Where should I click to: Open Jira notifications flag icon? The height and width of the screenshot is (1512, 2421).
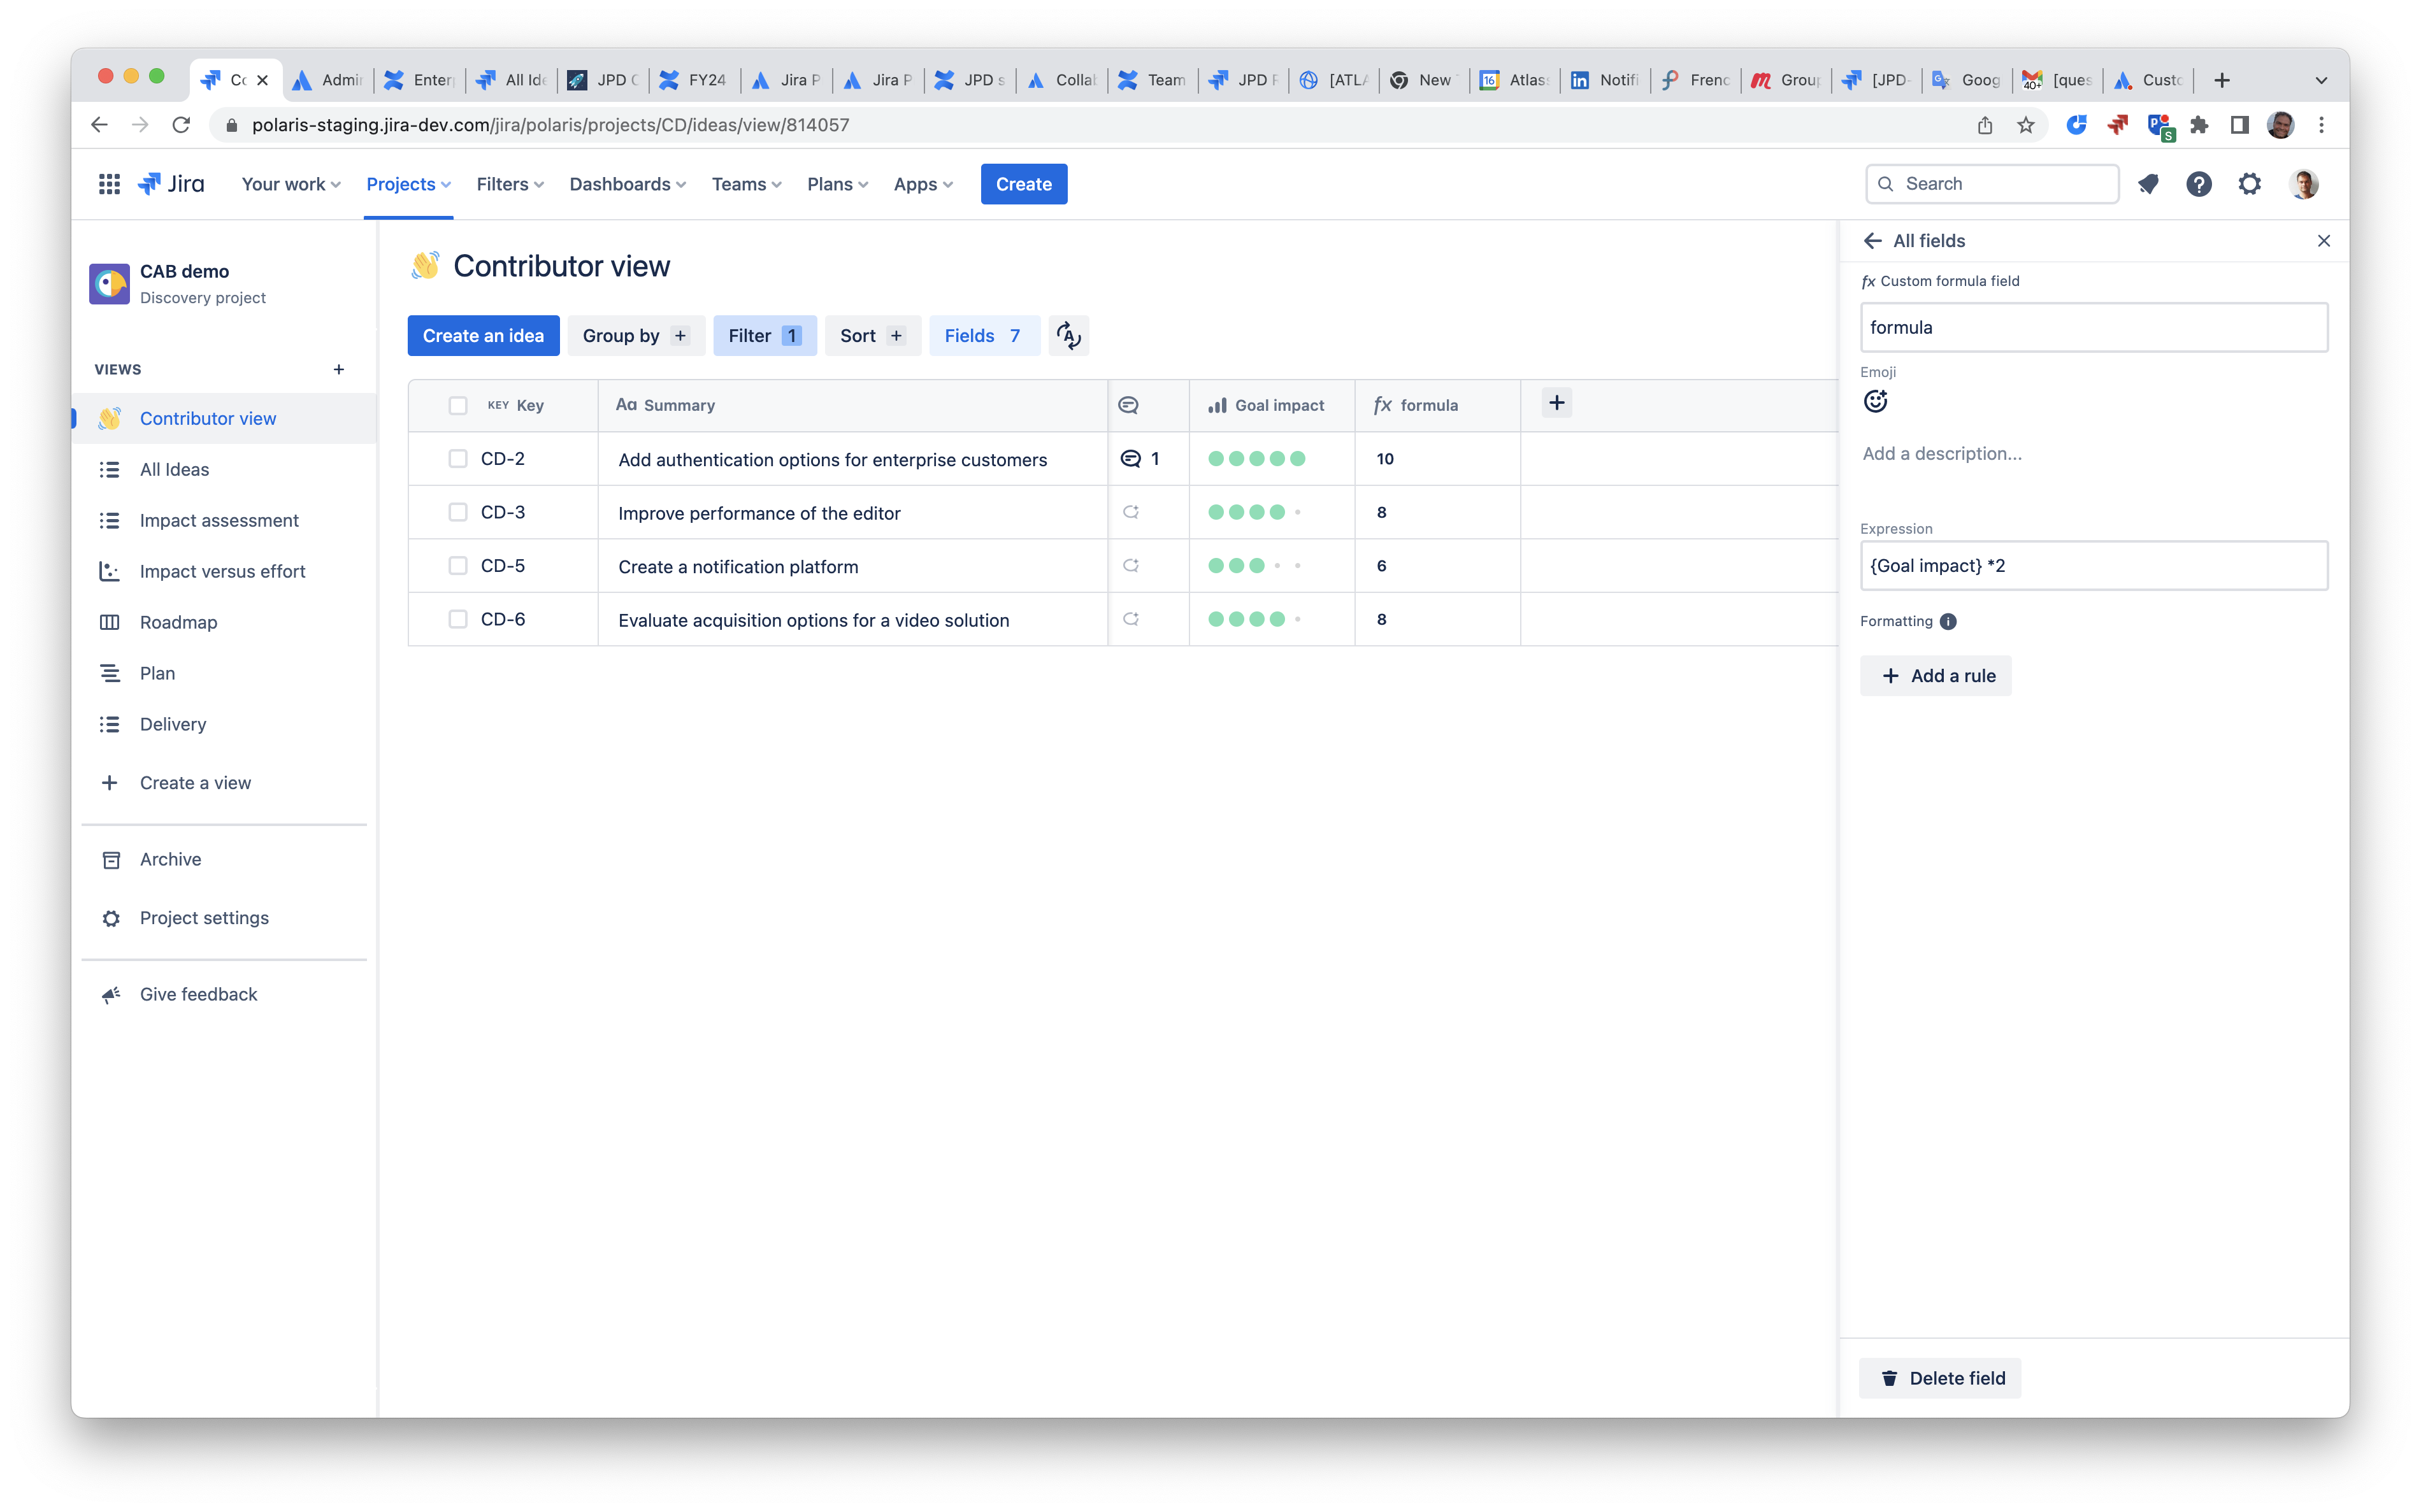[2149, 184]
